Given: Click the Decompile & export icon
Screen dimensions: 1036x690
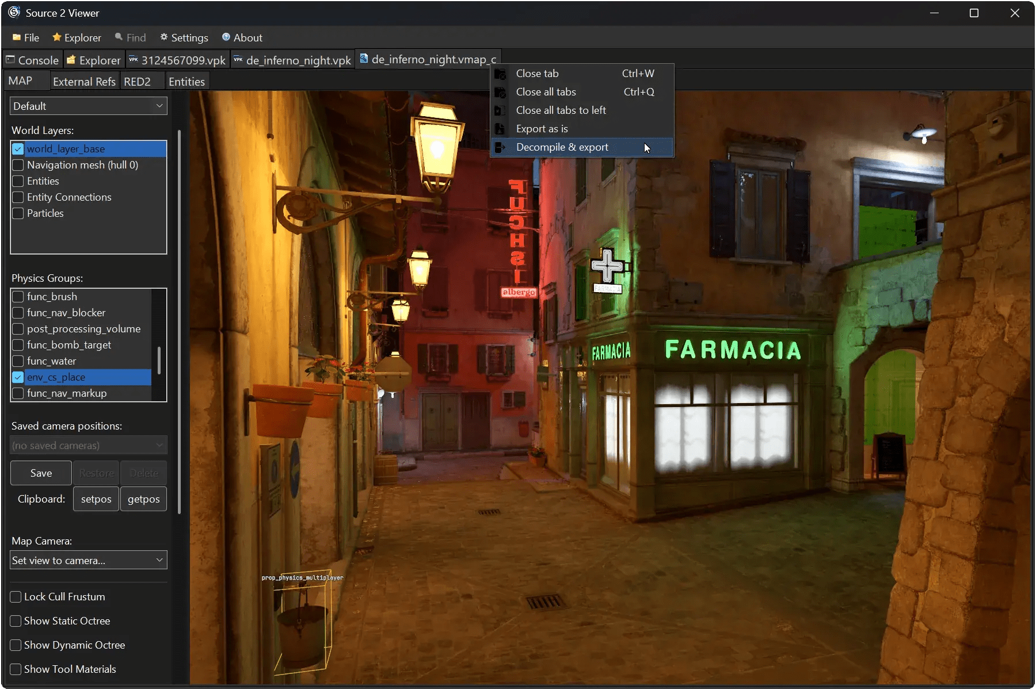Looking at the screenshot, I should click(500, 147).
